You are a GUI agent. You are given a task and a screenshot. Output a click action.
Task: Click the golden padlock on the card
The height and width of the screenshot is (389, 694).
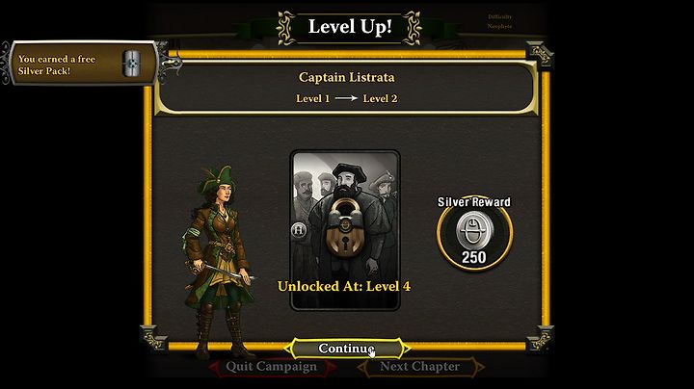point(345,228)
